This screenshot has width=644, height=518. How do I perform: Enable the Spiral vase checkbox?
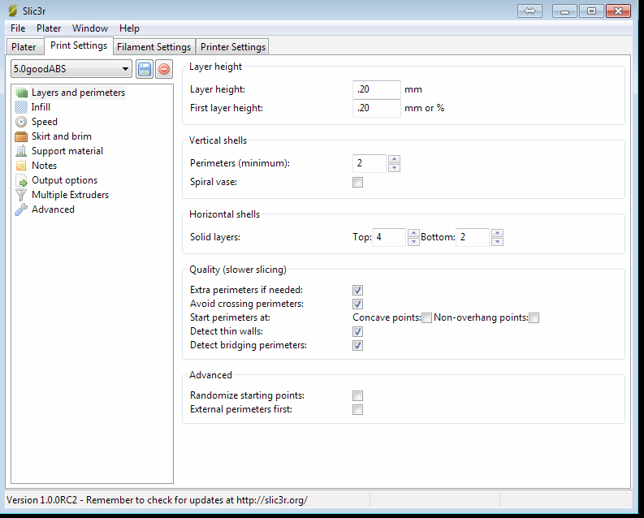(x=357, y=183)
